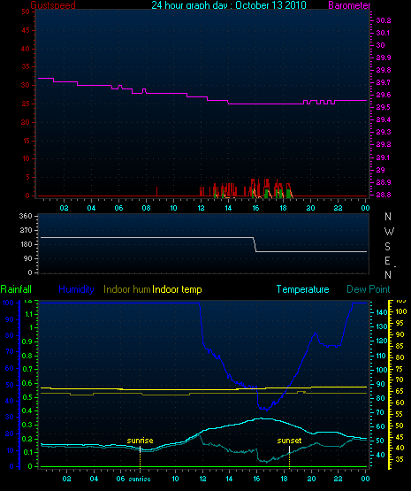Click 30.2 on the Barometer scale
The height and width of the screenshot is (491, 411).
point(384,20)
